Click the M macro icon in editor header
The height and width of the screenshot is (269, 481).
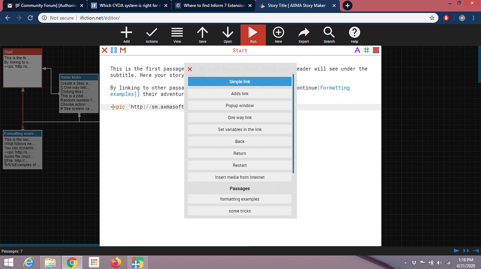tap(123, 50)
